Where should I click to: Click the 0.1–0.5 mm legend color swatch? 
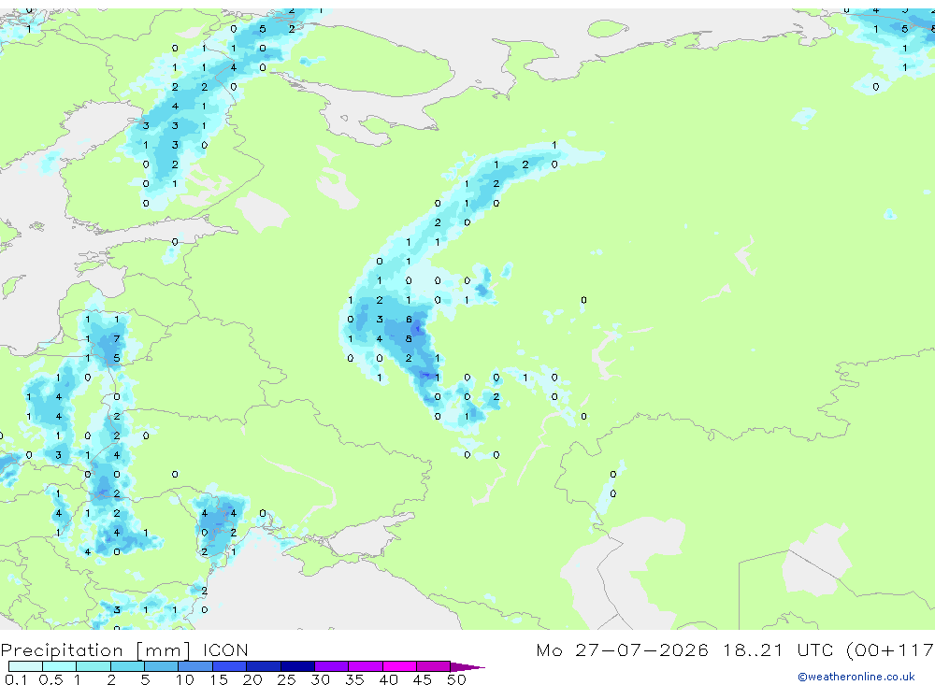[25, 666]
